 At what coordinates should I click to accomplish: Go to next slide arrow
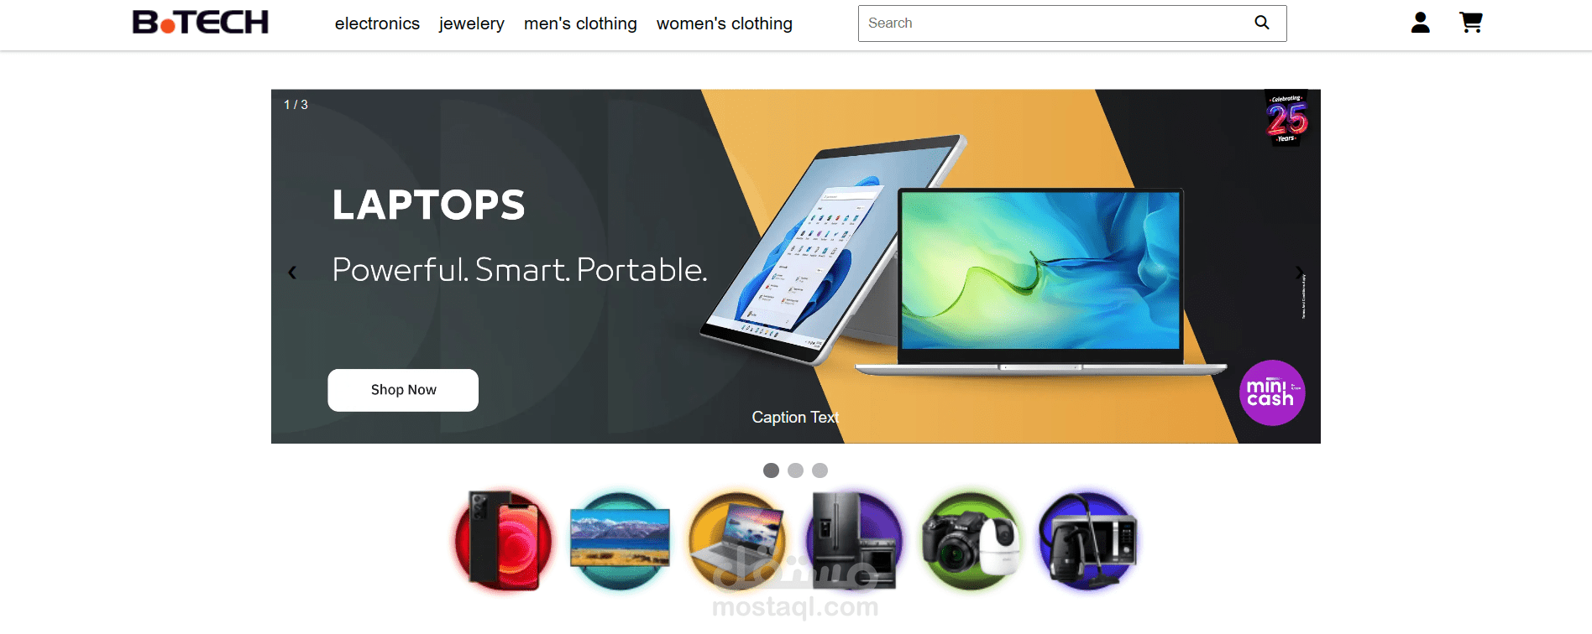click(x=1299, y=273)
